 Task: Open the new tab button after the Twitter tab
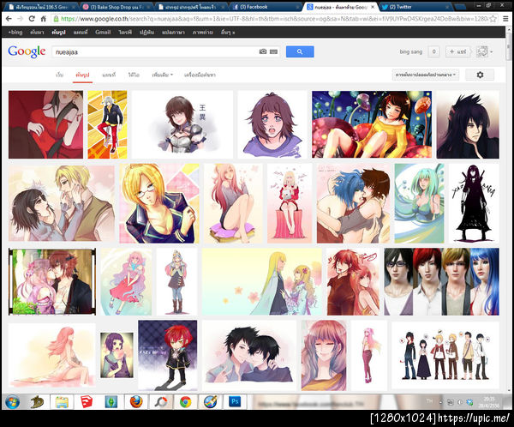pos(459,7)
